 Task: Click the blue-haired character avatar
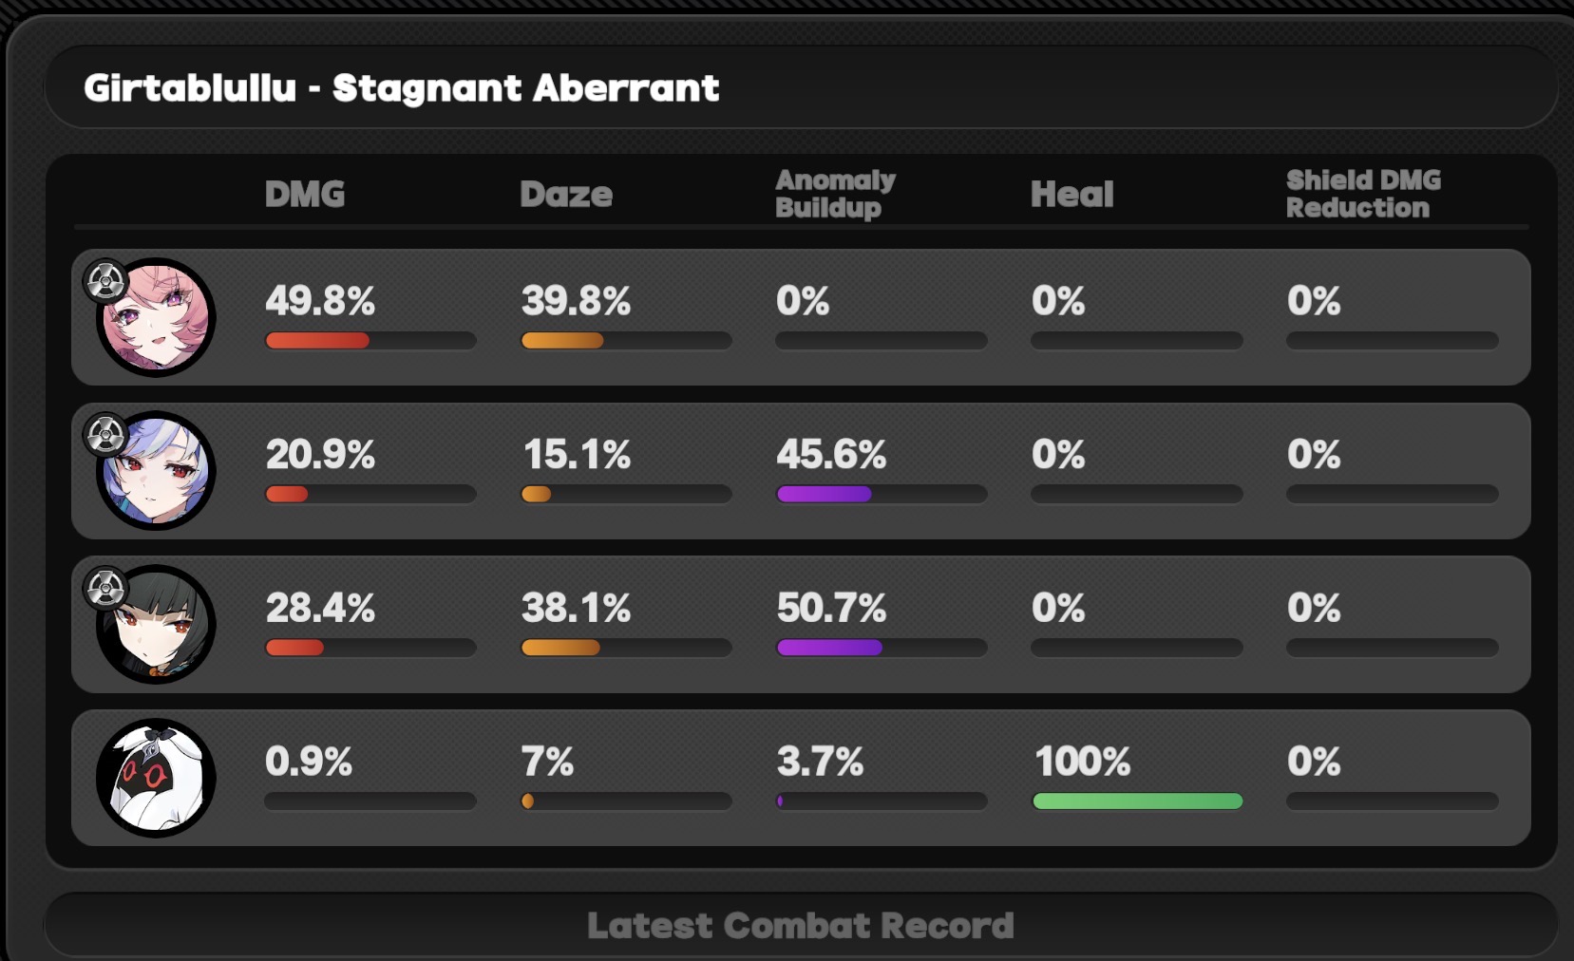click(156, 471)
